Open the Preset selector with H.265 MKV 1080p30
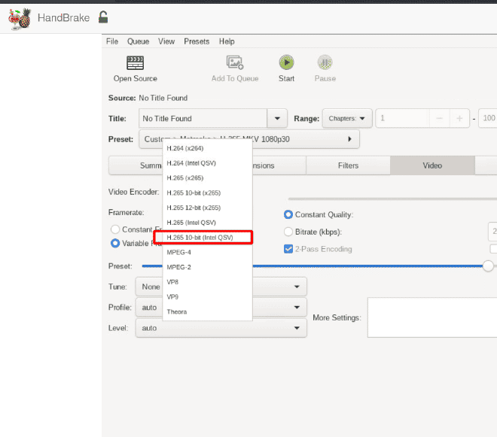 point(249,139)
